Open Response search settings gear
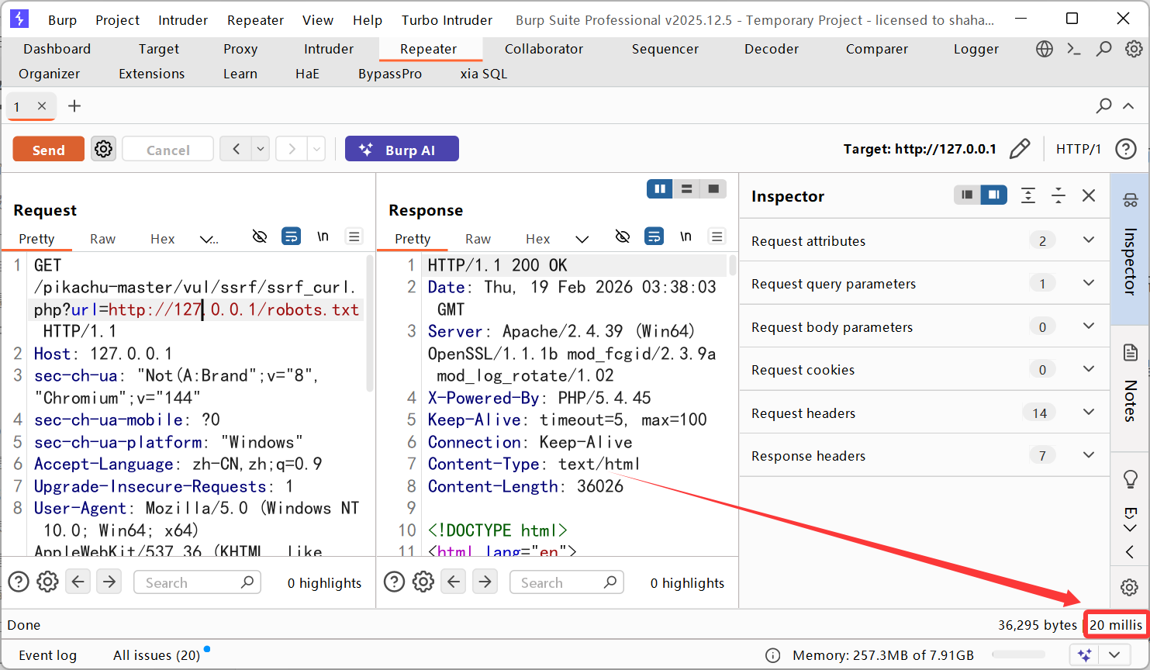The image size is (1150, 670). [x=423, y=582]
